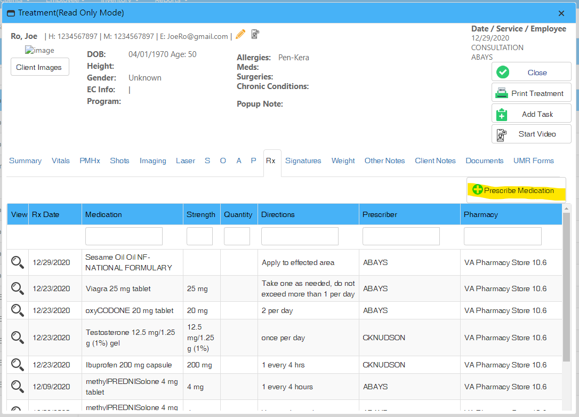Click the client name 'Ro, Joe'

pos(24,36)
